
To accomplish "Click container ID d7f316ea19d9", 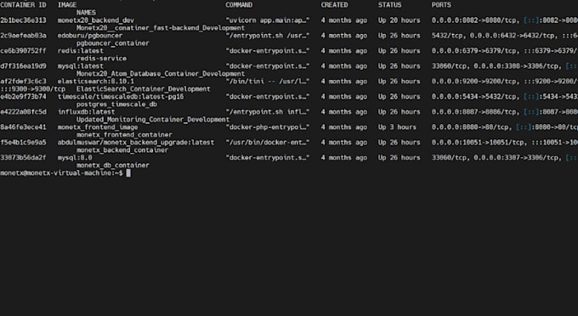I will 23,66.
